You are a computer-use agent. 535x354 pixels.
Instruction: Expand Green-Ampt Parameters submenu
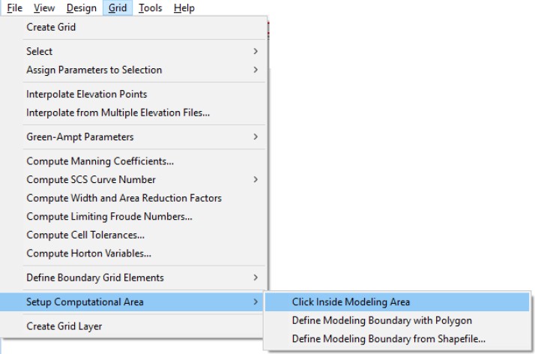point(80,137)
